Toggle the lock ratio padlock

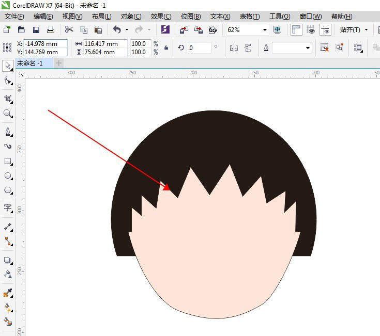click(x=165, y=48)
